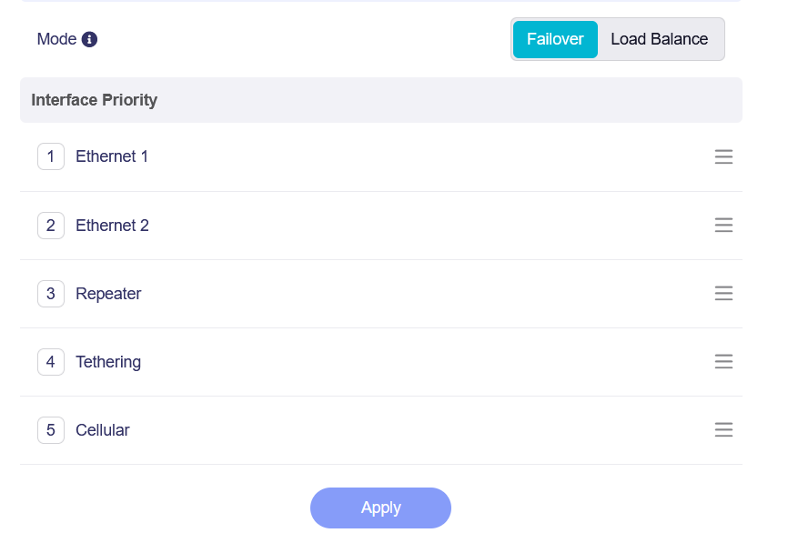Viewport: 788px width, 533px height.
Task: Click priority number 4 badge
Action: (51, 362)
